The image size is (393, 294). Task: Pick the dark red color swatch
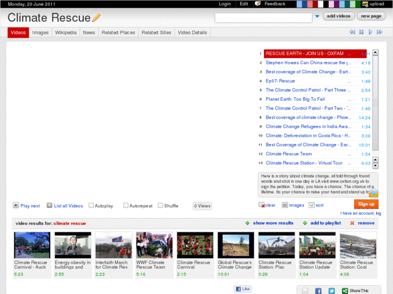tap(315, 4)
